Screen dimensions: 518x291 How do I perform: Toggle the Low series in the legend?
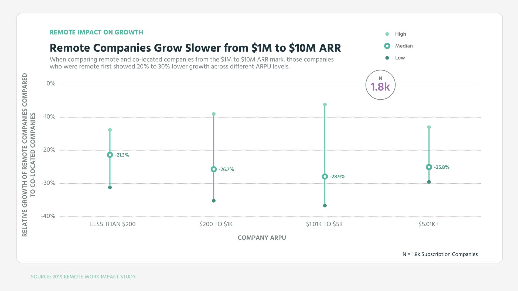(400, 57)
